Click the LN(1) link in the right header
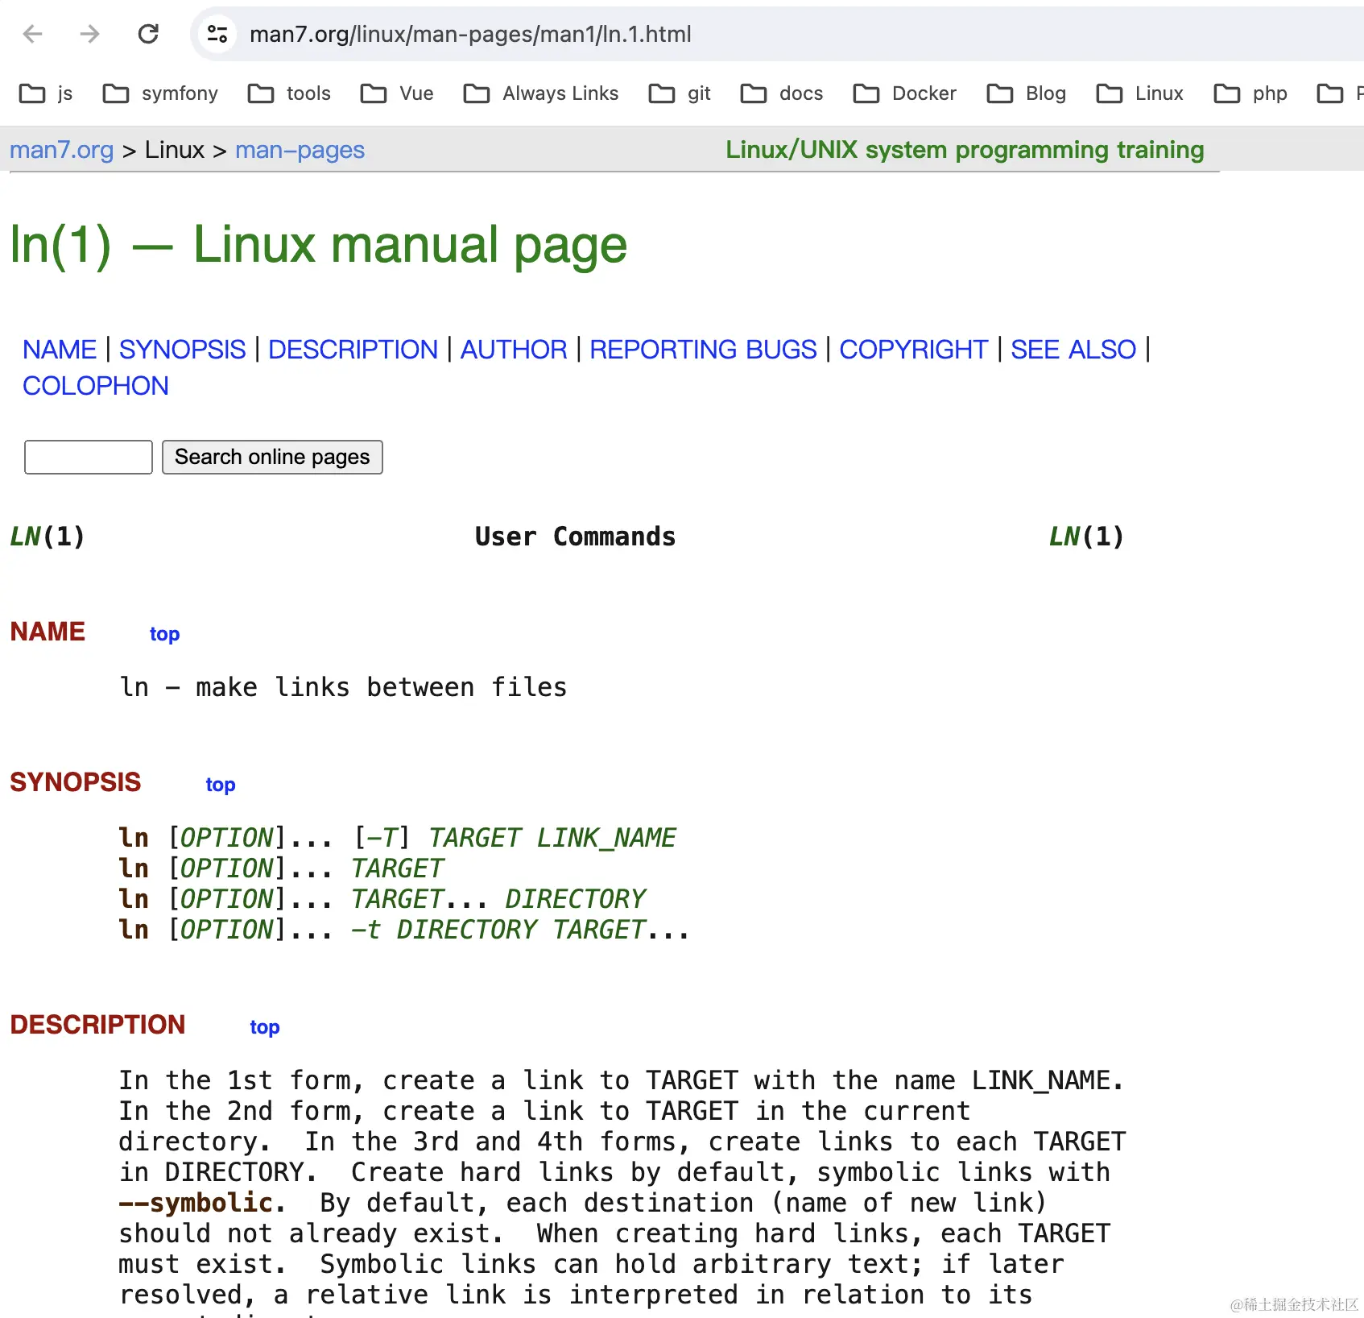This screenshot has width=1364, height=1318. [x=1086, y=537]
